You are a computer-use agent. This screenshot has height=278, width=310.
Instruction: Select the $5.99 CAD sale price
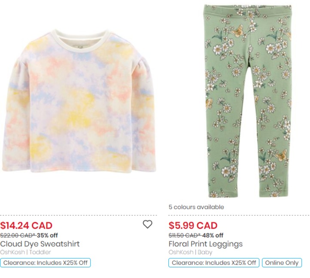(x=193, y=226)
